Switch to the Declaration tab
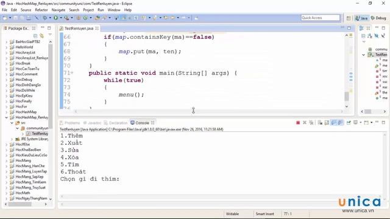Screen dimensions: 390x219 [116, 123]
